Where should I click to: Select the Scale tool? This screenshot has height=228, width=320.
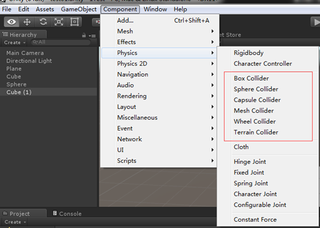(x=59, y=22)
